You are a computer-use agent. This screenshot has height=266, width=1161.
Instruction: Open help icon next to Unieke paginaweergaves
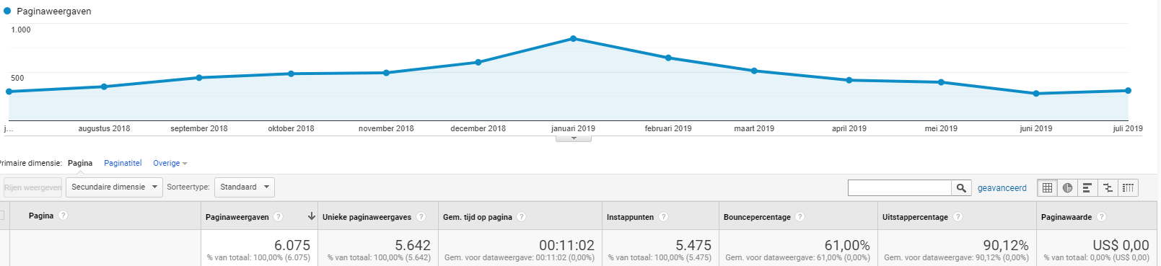(421, 217)
